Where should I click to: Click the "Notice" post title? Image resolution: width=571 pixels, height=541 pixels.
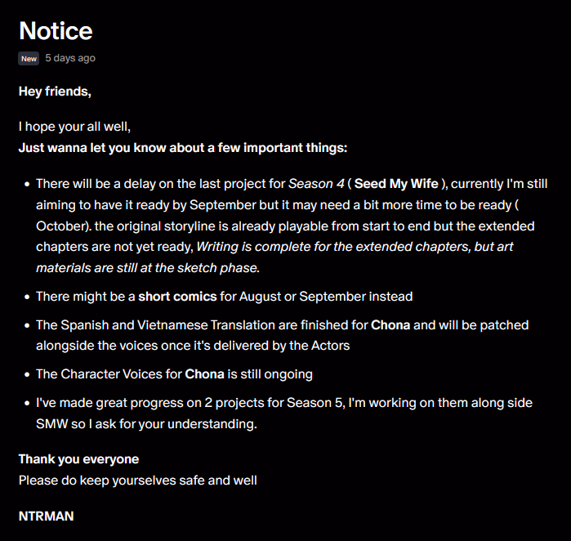click(x=56, y=31)
